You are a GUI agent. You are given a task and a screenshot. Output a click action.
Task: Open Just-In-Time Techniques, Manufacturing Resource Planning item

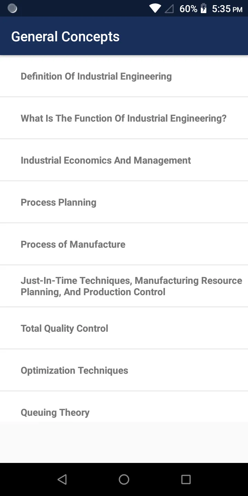pos(124,286)
